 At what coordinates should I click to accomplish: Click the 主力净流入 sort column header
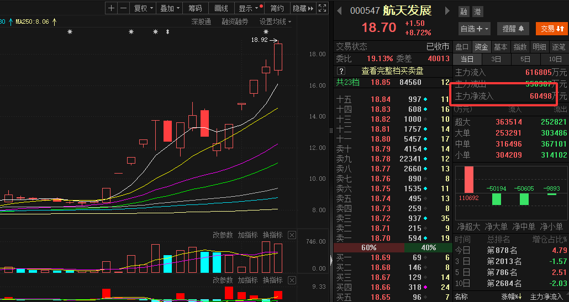(x=546, y=297)
